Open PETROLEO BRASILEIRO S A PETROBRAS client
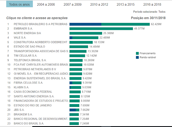 point(41,24)
